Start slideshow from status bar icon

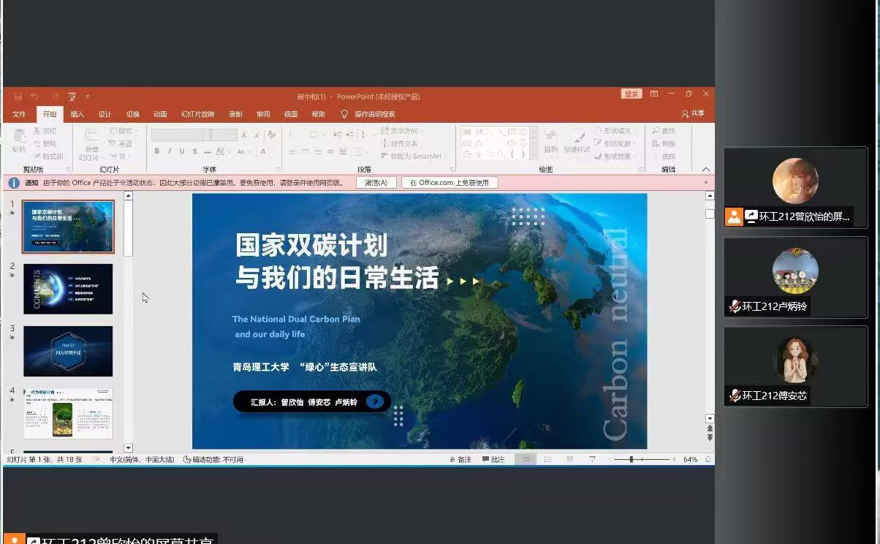592,459
